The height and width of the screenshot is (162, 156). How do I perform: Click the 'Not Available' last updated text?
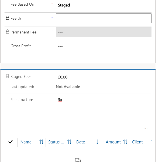pos(68,87)
